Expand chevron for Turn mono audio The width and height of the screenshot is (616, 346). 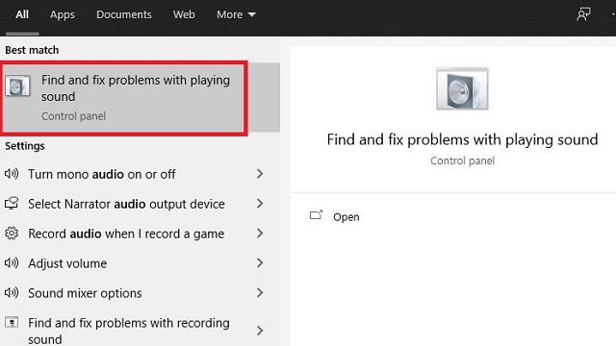click(260, 173)
